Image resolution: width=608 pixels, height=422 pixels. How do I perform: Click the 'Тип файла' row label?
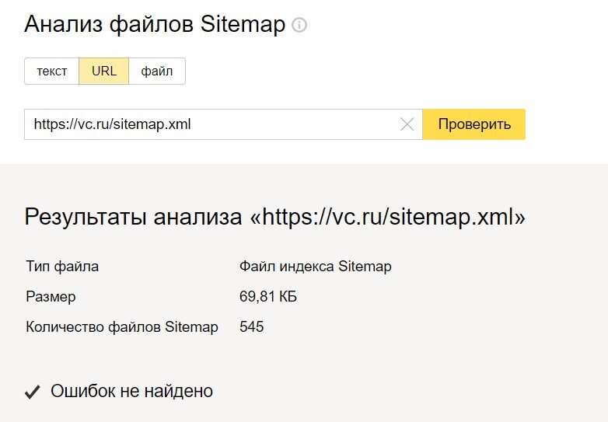pyautogui.click(x=62, y=267)
